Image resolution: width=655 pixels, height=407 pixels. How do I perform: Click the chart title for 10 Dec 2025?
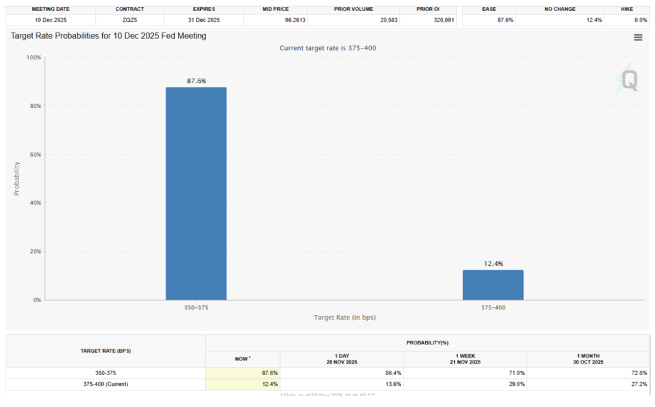point(109,36)
